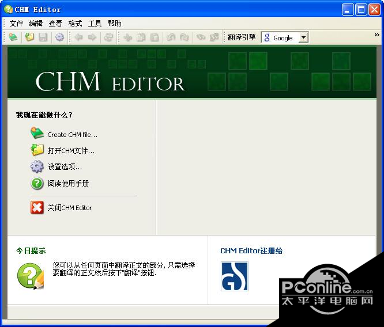Click the settings gear toolbar icon
This screenshot has height=327, width=384.
pos(59,37)
